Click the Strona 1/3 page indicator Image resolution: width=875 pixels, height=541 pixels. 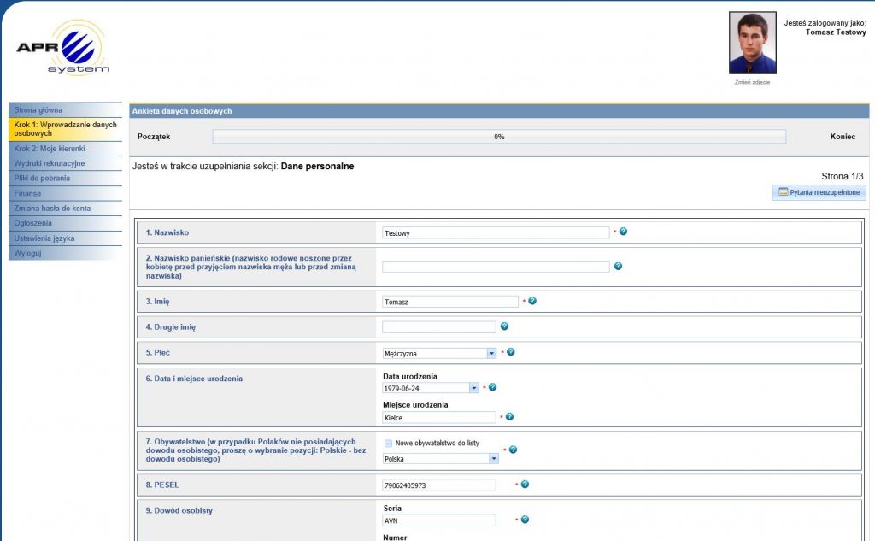[x=842, y=176]
